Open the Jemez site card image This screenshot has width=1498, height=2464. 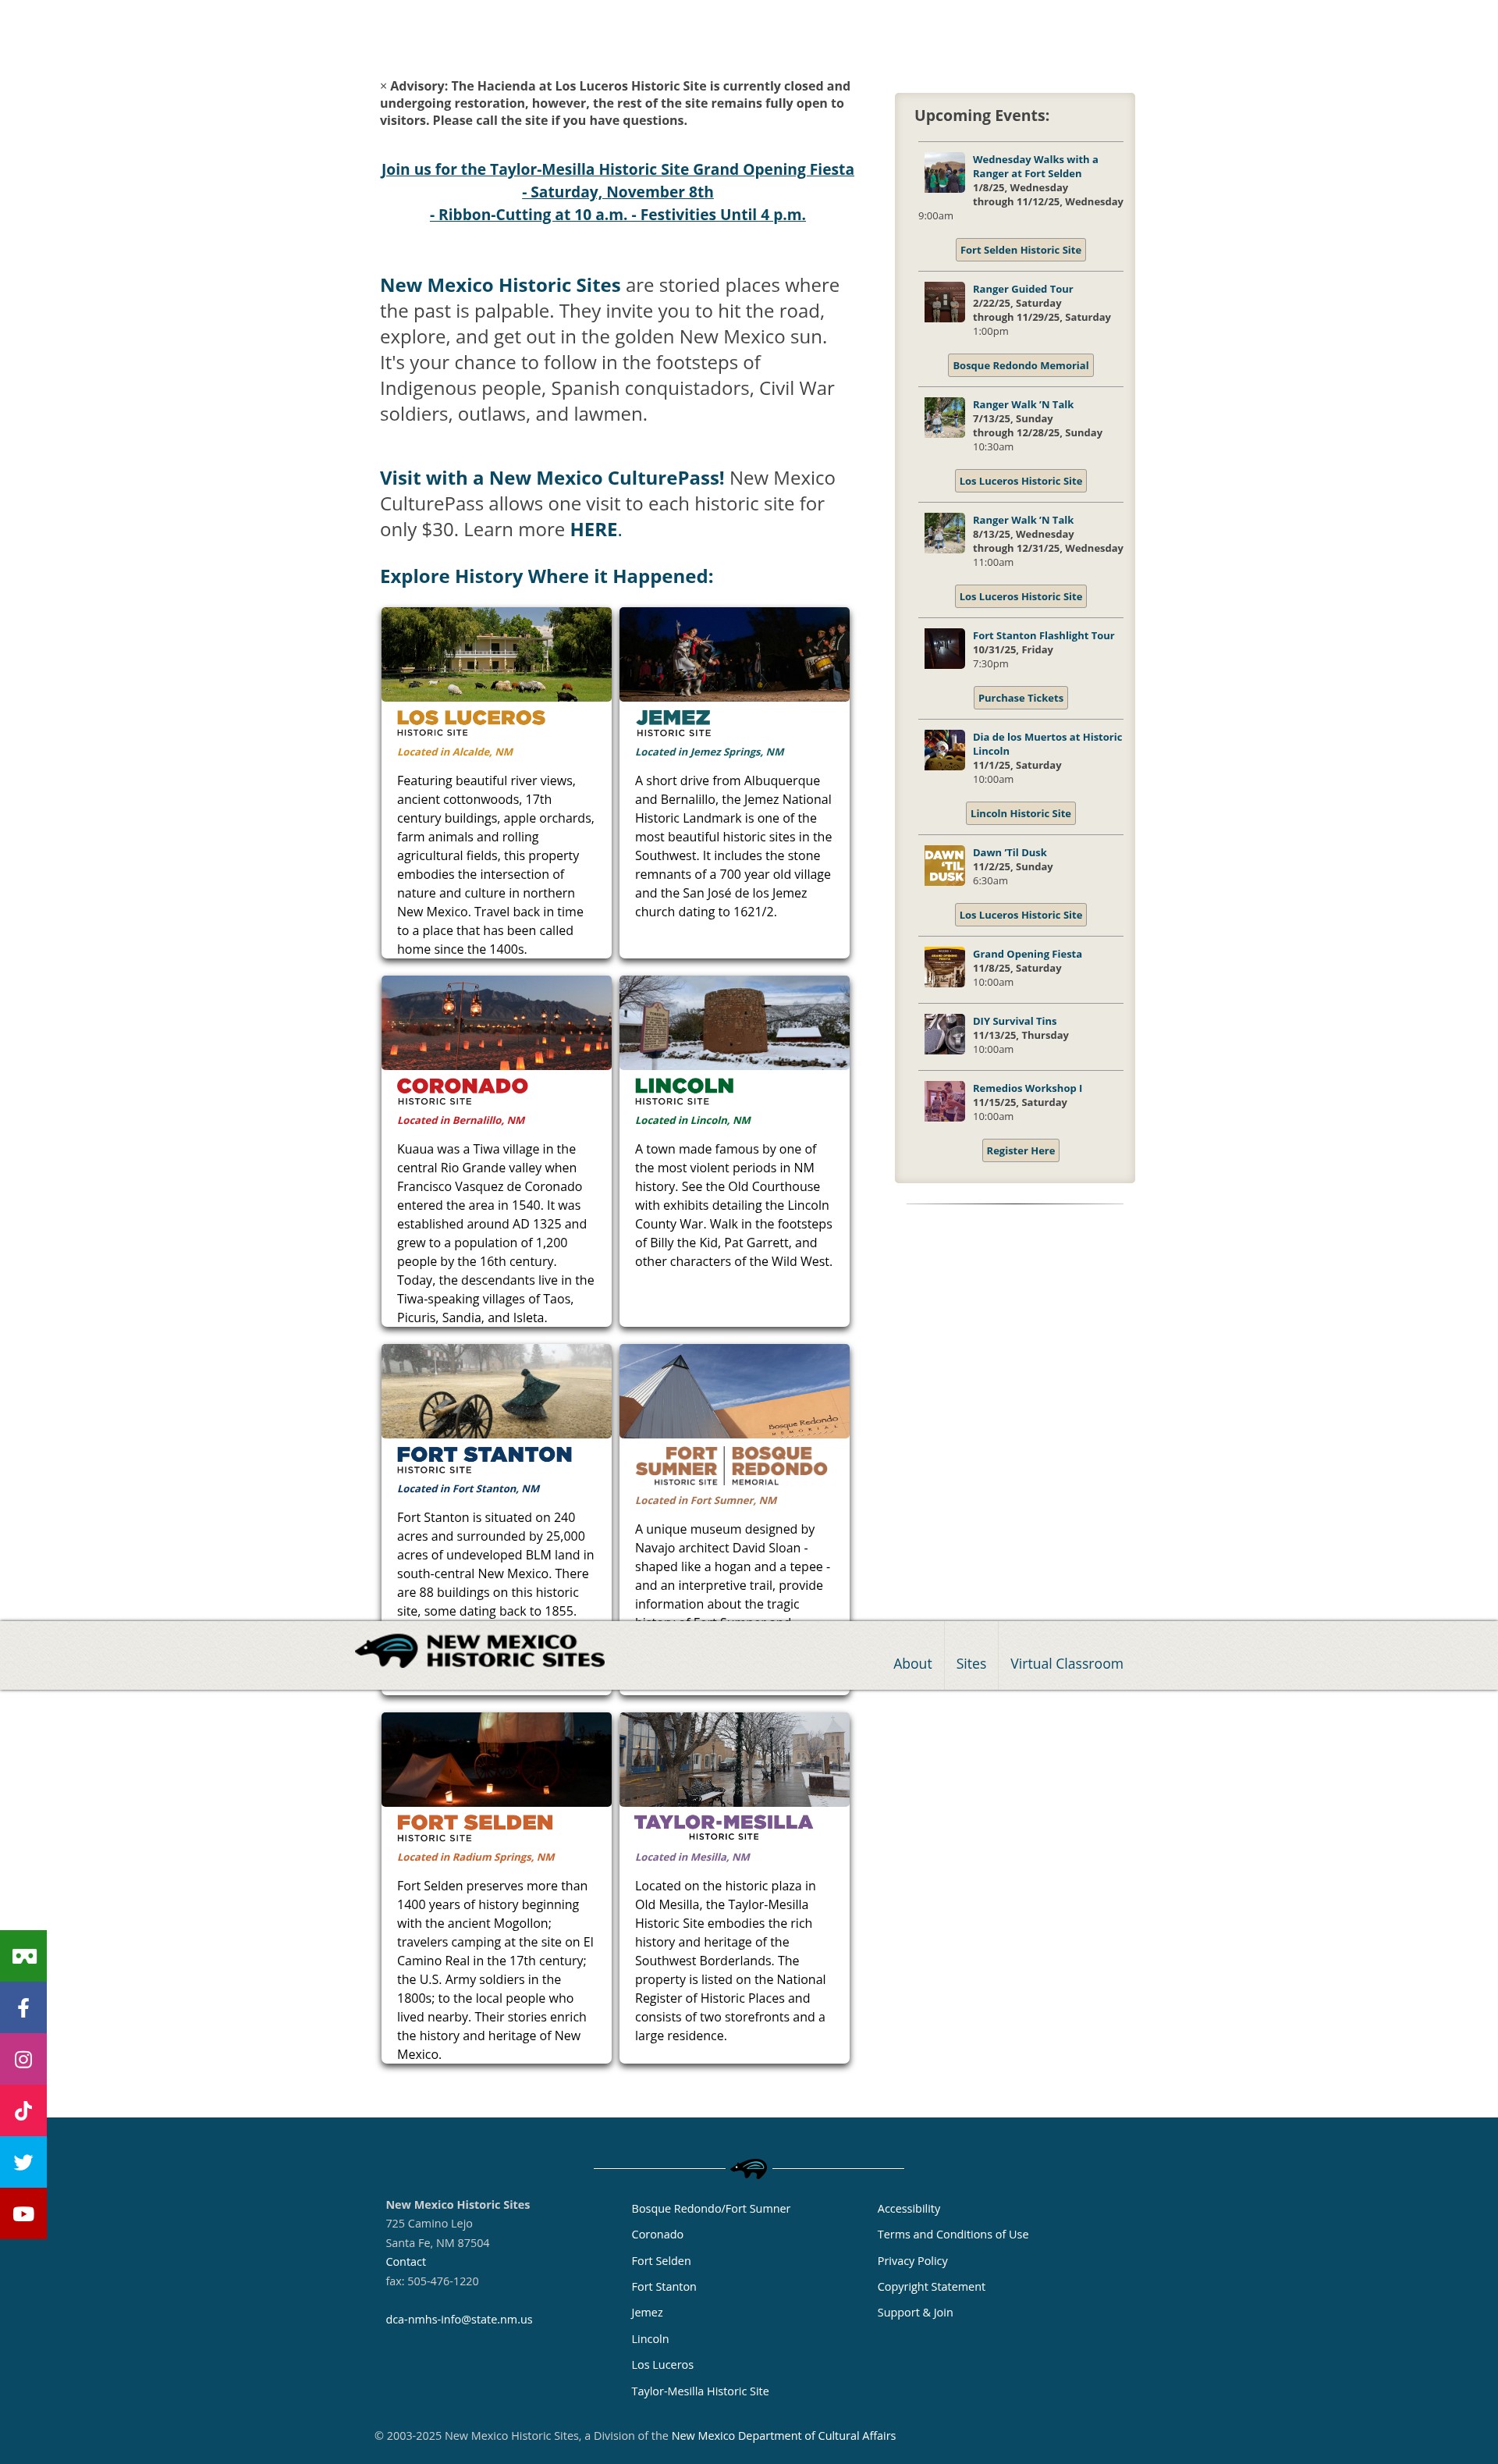[733, 654]
